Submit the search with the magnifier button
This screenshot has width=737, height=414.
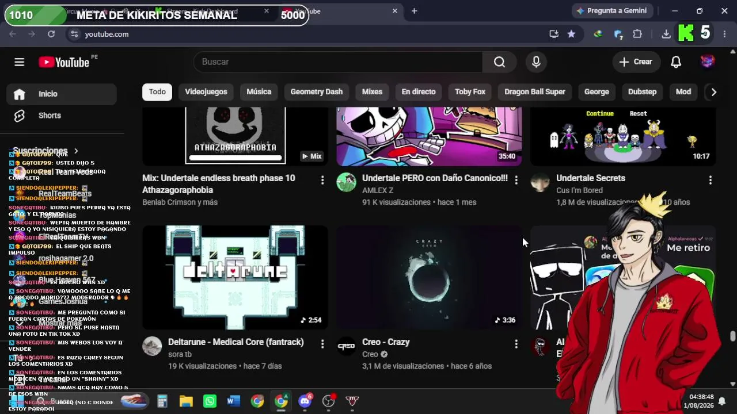499,62
